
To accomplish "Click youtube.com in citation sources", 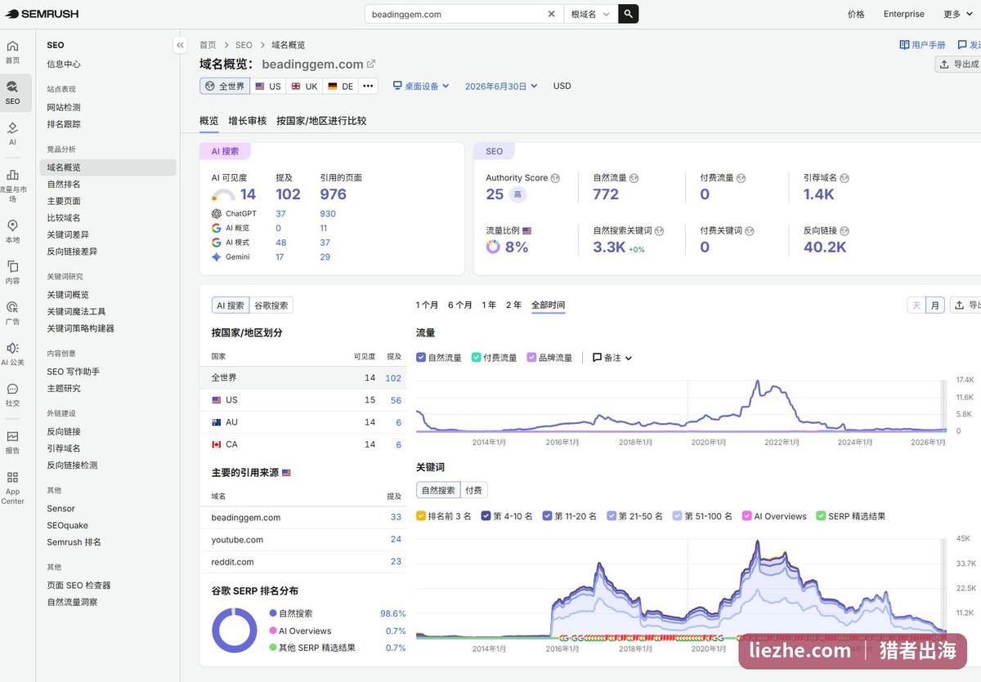I will pyautogui.click(x=237, y=540).
